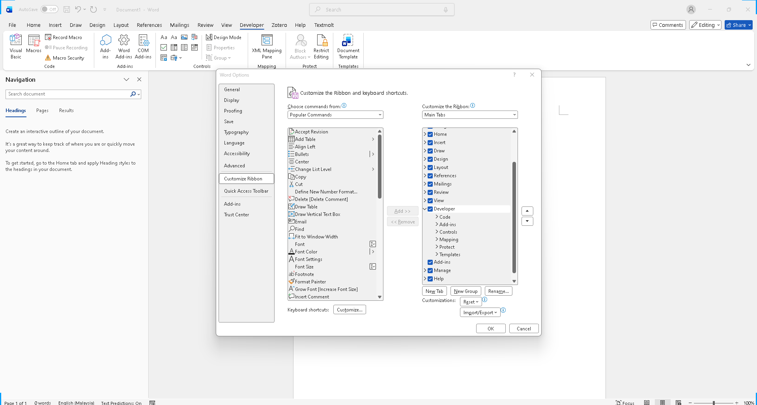Open the File menu
The height and width of the screenshot is (405, 757).
[13, 25]
